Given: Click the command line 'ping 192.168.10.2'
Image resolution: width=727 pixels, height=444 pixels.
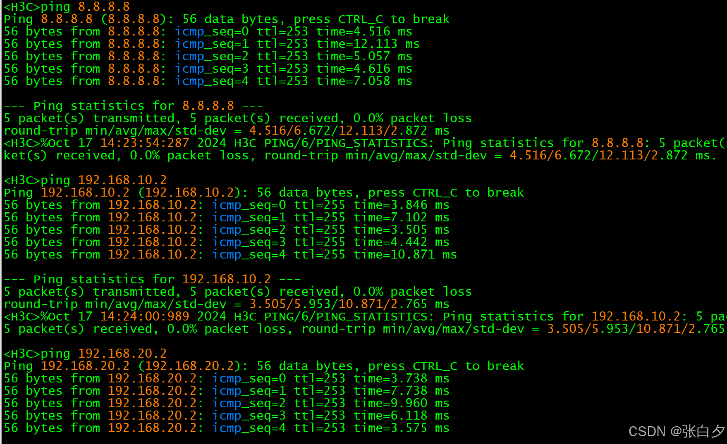Looking at the screenshot, I should (86, 180).
